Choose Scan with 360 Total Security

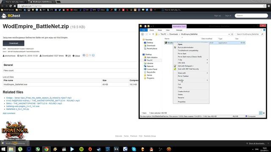coord(191,69)
